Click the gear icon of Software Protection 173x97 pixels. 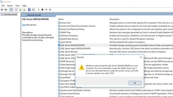click(x=59, y=36)
